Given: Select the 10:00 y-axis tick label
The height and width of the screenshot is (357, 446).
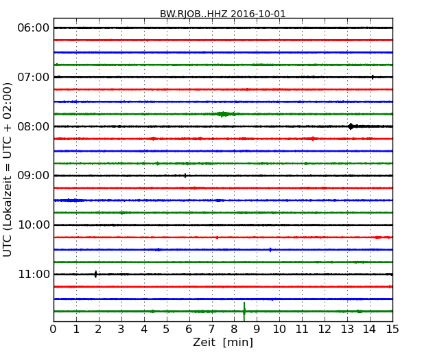Looking at the screenshot, I should [34, 225].
